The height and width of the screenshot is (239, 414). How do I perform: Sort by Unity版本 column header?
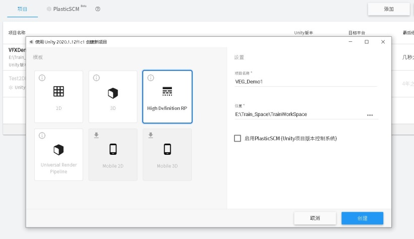coord(304,33)
